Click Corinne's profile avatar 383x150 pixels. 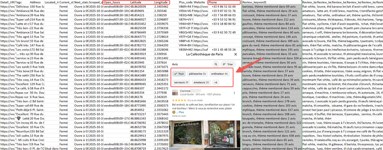[175, 92]
